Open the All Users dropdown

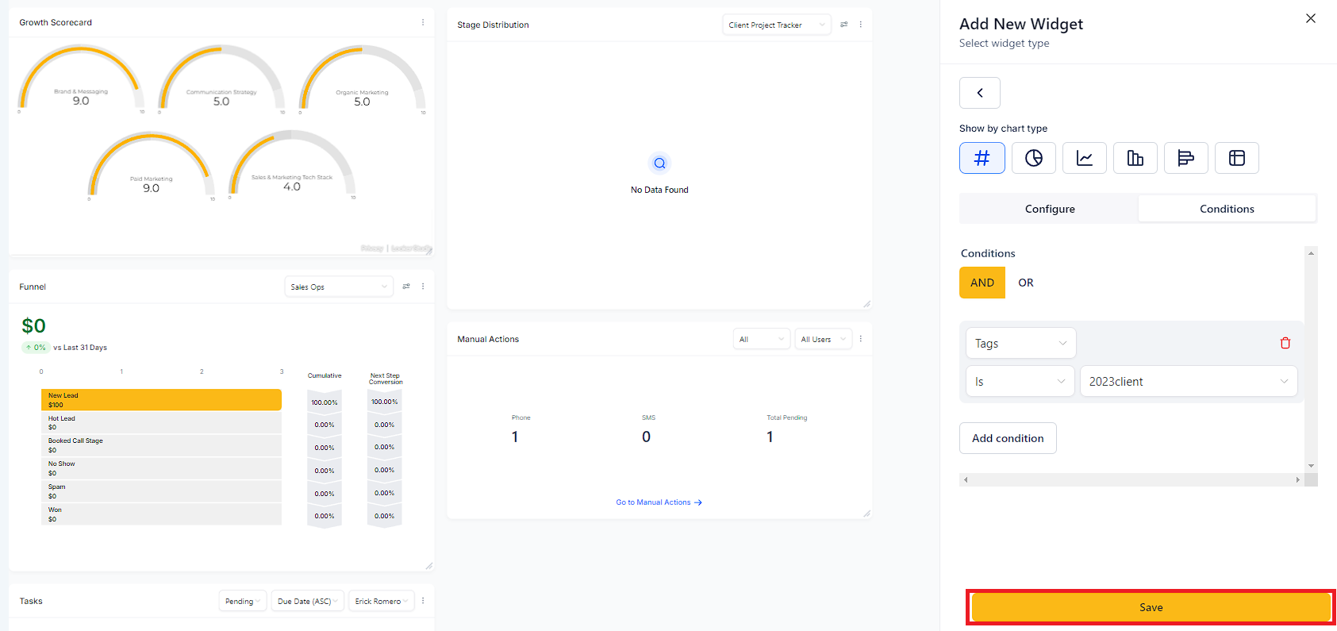point(824,339)
